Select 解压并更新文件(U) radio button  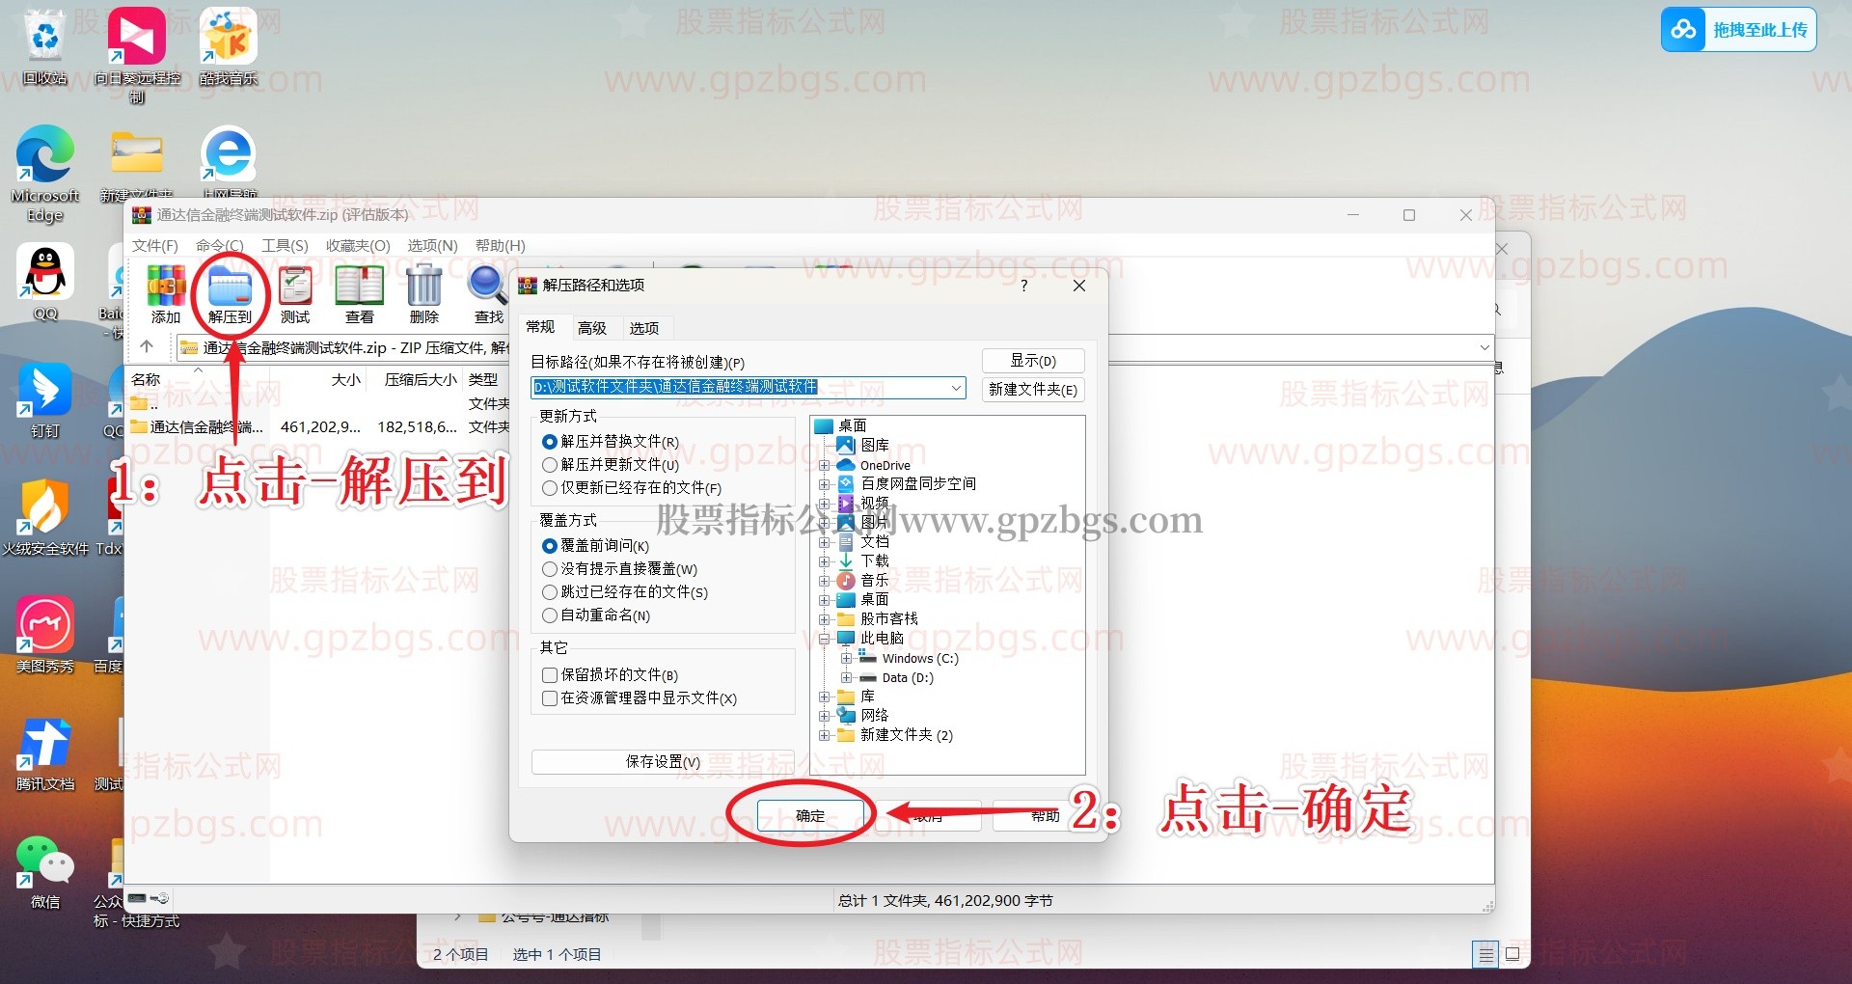coord(550,465)
